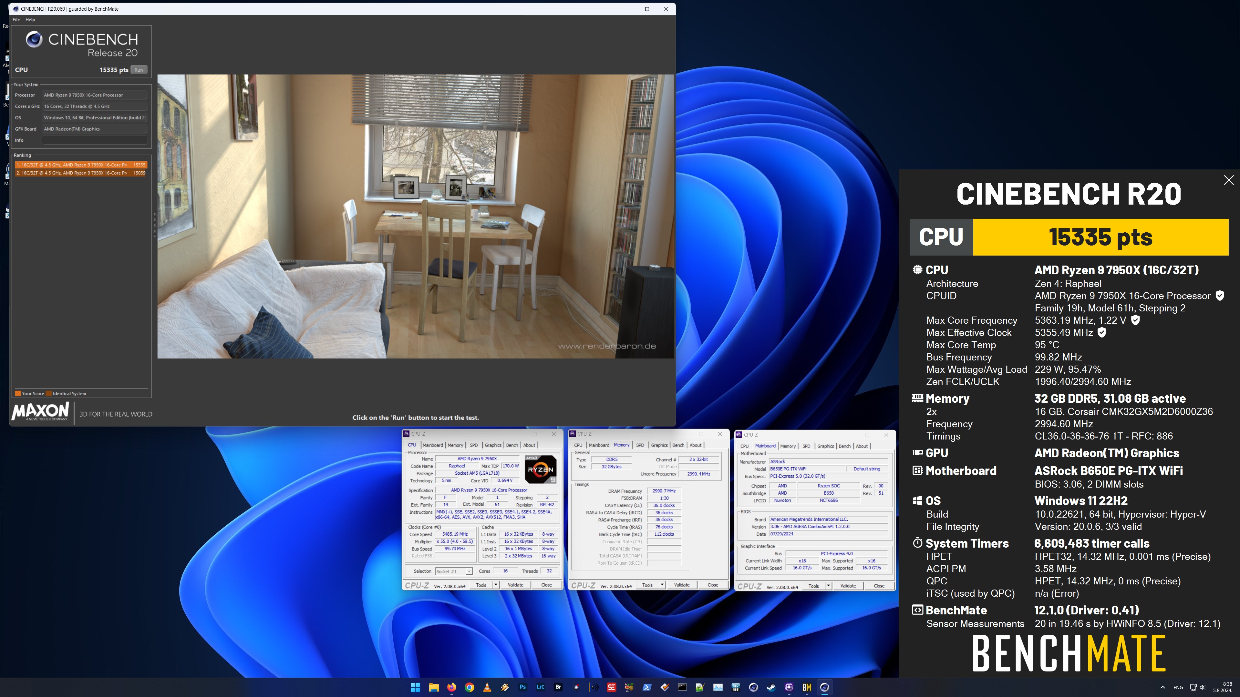Switch to active Cinebench taskbar icon

pyautogui.click(x=825, y=687)
